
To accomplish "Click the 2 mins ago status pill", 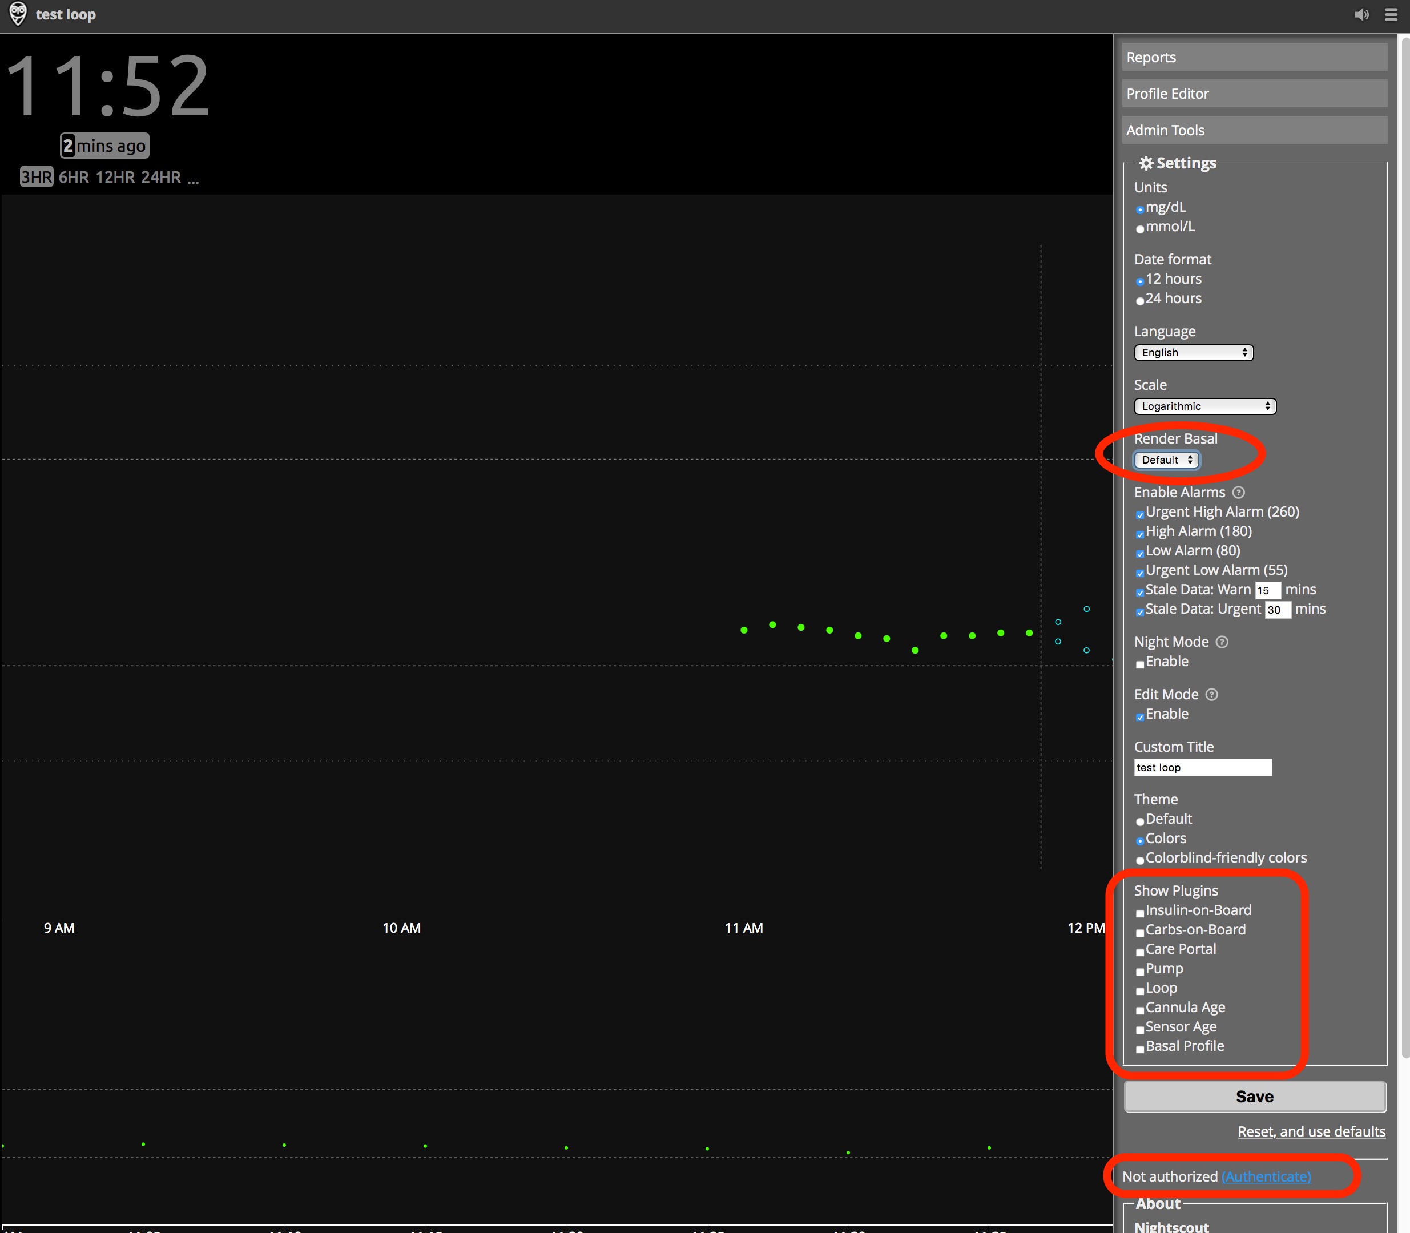I will 104,146.
